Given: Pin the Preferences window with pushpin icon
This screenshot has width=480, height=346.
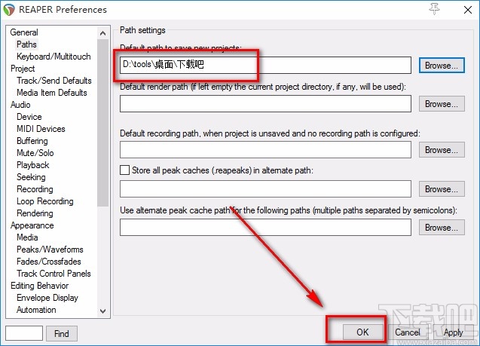Looking at the screenshot, I should [x=434, y=9].
